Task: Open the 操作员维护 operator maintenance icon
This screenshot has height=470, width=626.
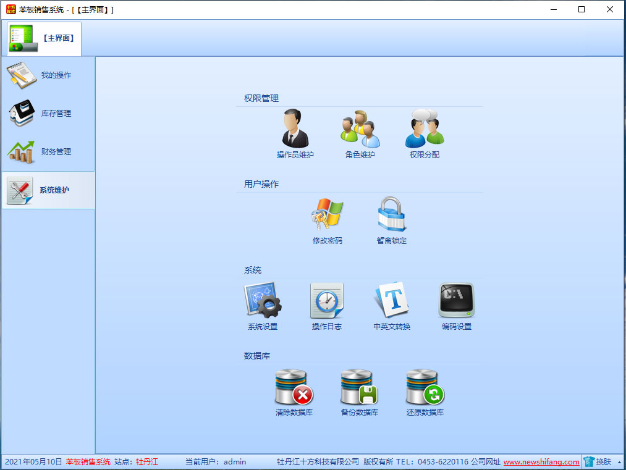Action: (x=295, y=129)
